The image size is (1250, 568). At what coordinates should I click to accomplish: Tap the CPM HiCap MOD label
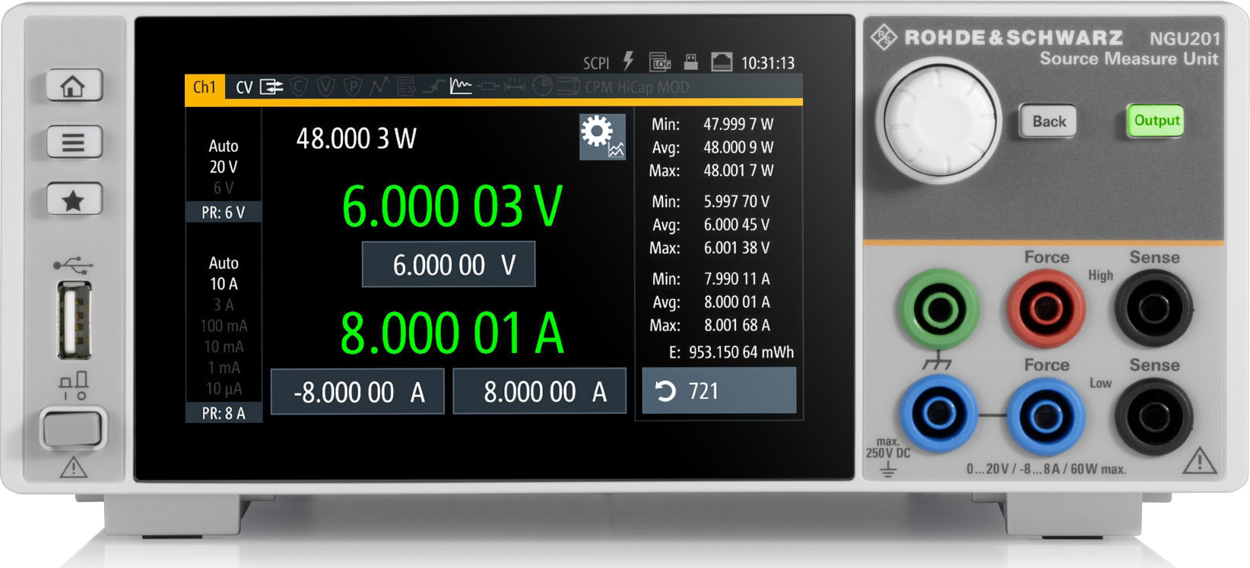point(636,87)
